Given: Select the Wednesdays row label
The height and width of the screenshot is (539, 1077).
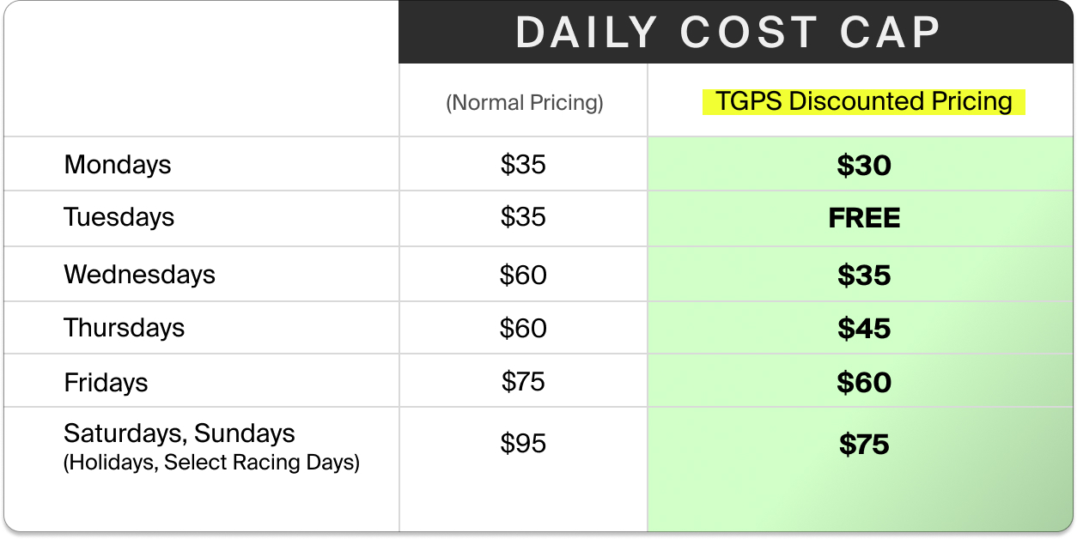Looking at the screenshot, I should coord(139,275).
